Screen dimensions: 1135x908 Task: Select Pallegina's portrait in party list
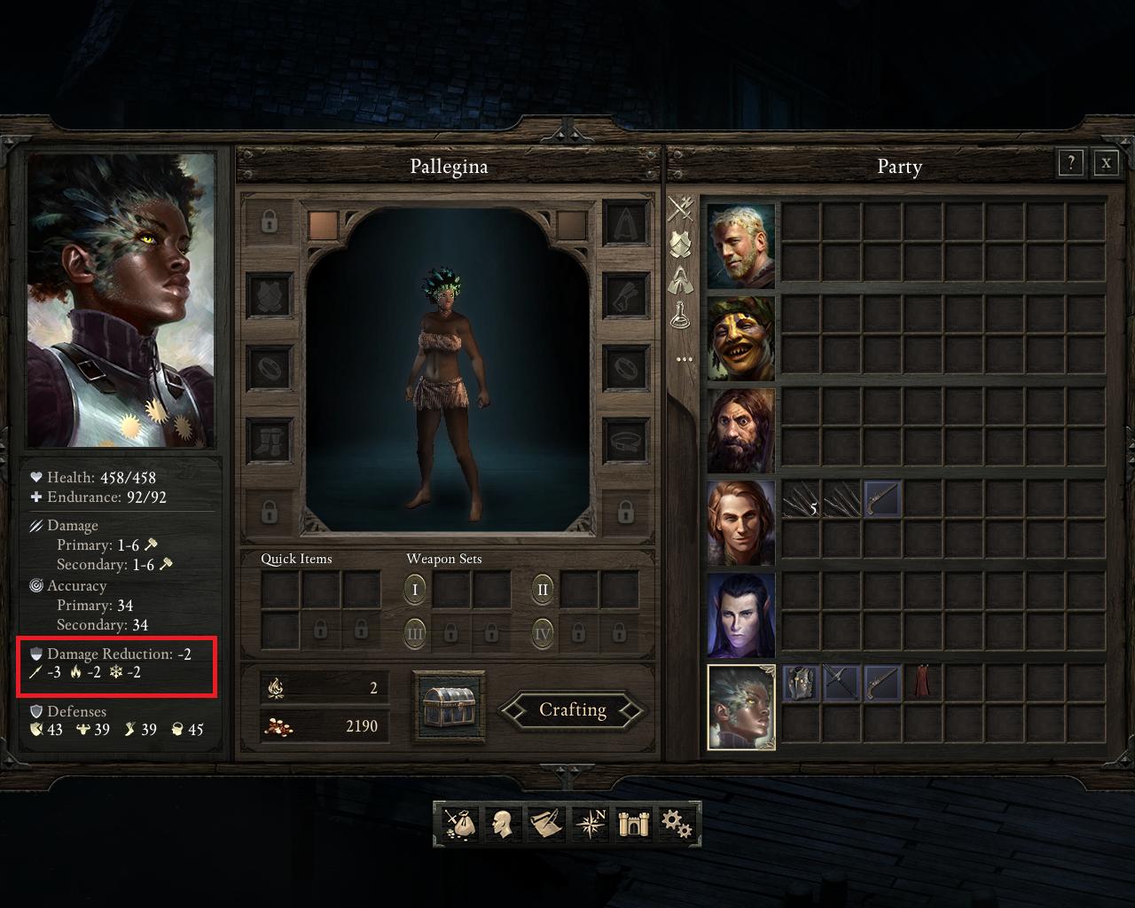click(x=741, y=707)
